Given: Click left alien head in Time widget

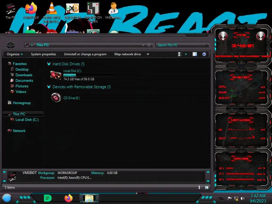Looking at the screenshot, I should pyautogui.click(x=223, y=36).
